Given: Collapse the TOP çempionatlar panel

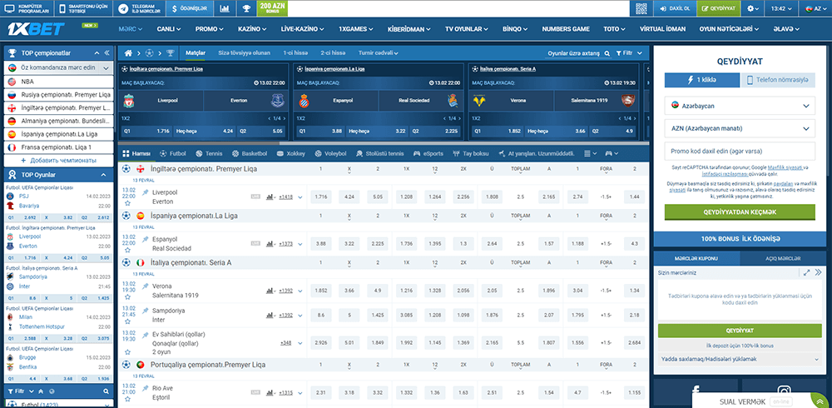Looking at the screenshot, I should coord(106,52).
